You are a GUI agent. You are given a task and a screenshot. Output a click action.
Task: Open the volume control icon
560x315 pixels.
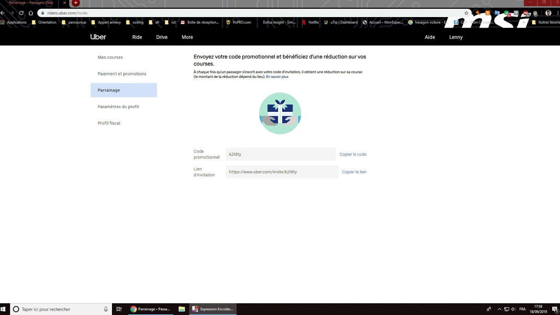[x=513, y=309]
